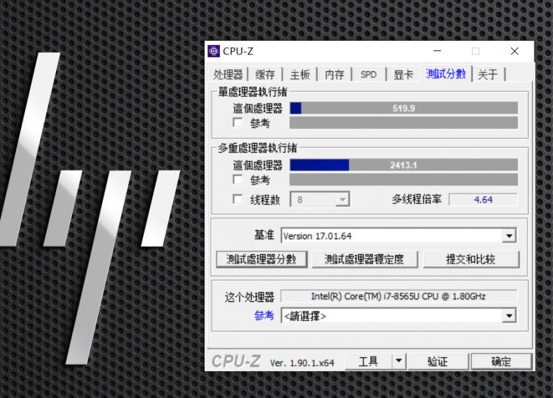The image size is (553, 398).
Task: Click the disabled maximize button
Action: [x=476, y=51]
